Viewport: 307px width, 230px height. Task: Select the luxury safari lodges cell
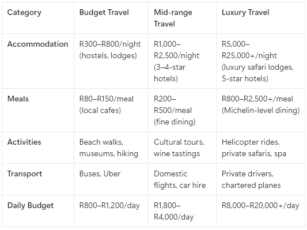[x=261, y=61]
